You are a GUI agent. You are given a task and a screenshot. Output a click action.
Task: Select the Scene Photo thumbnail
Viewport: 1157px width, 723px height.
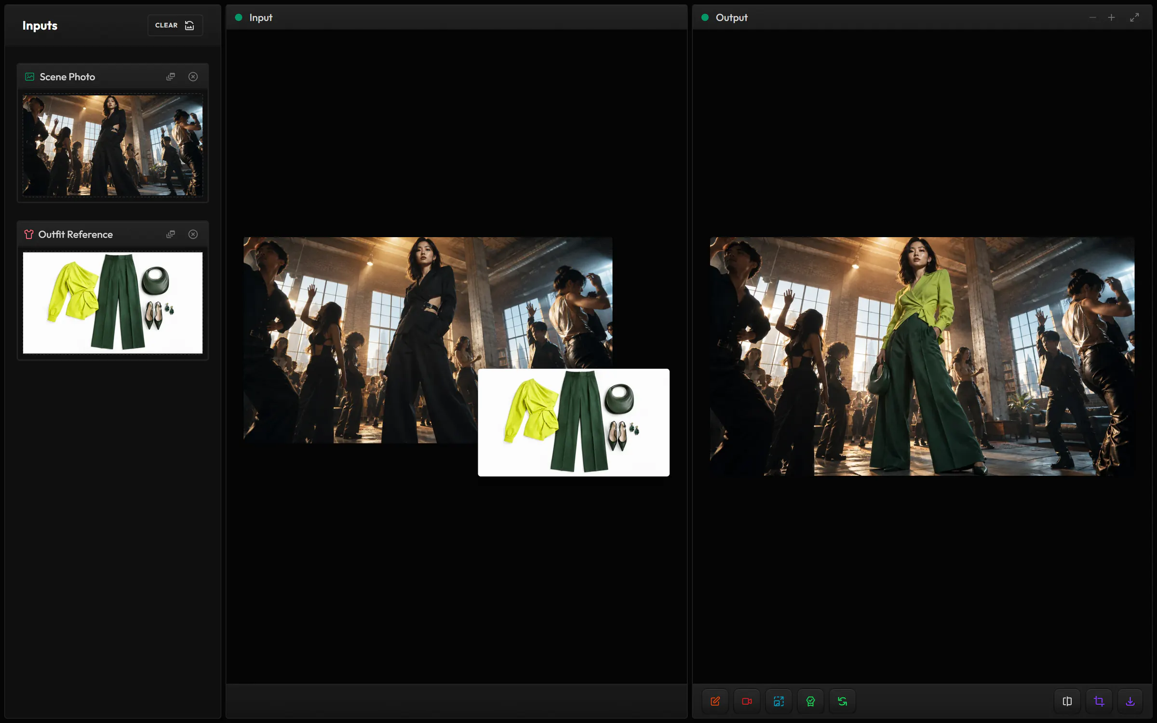pyautogui.click(x=113, y=146)
